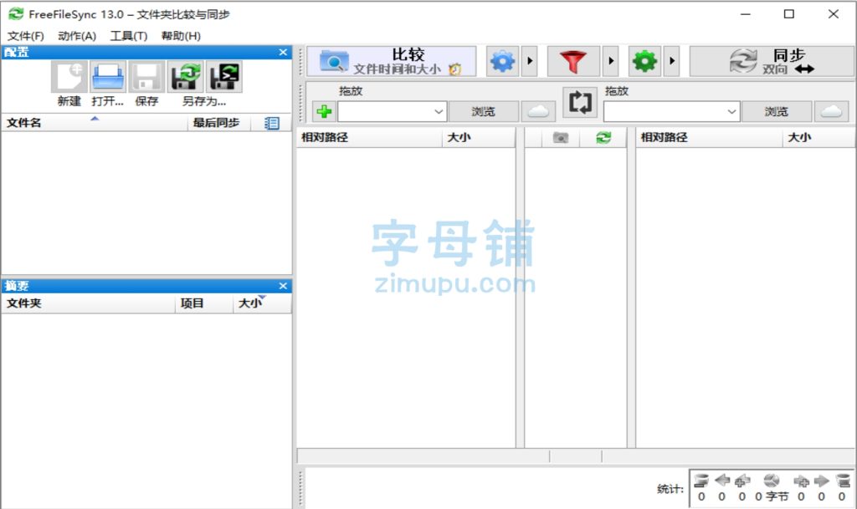The width and height of the screenshot is (857, 509).
Task: Click the middle camera category icon
Action: 561,138
